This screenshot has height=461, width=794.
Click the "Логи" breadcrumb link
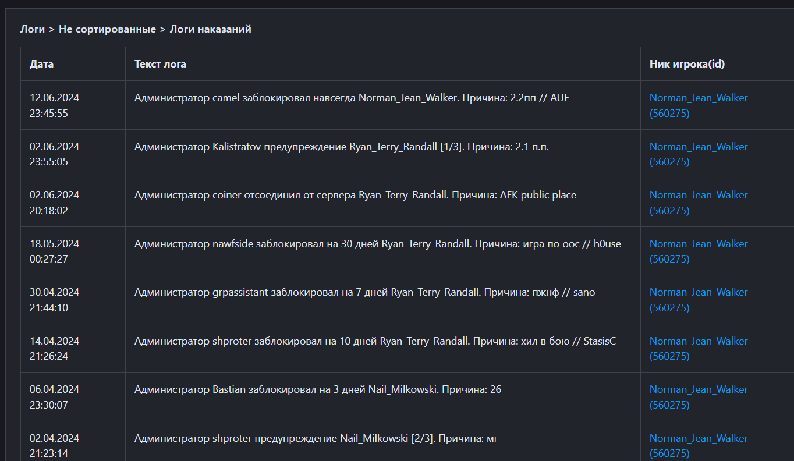pyautogui.click(x=32, y=29)
